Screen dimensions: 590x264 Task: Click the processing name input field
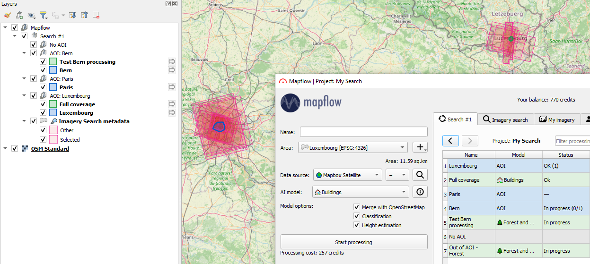(363, 132)
